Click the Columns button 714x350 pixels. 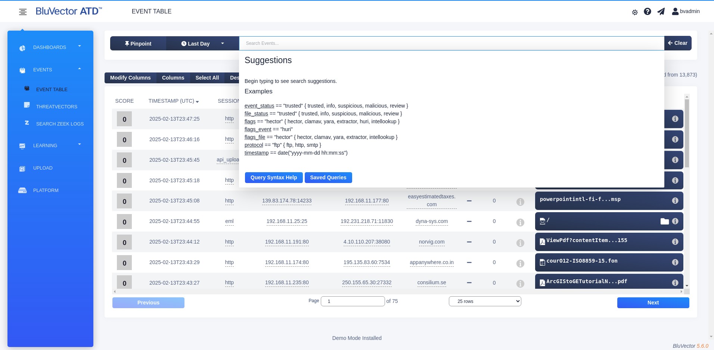pyautogui.click(x=173, y=78)
